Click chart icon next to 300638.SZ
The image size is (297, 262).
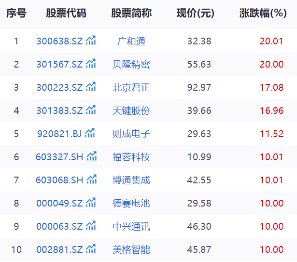(91, 41)
